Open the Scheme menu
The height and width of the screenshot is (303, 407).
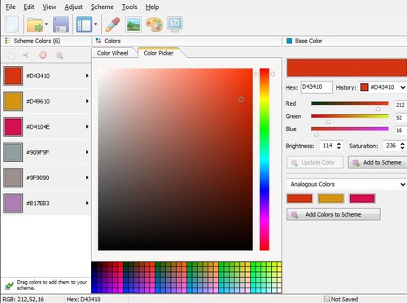point(102,7)
